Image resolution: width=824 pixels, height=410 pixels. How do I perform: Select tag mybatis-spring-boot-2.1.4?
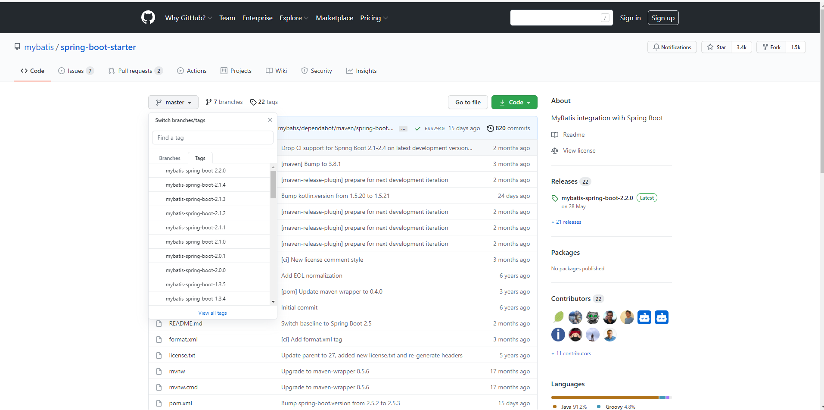196,185
